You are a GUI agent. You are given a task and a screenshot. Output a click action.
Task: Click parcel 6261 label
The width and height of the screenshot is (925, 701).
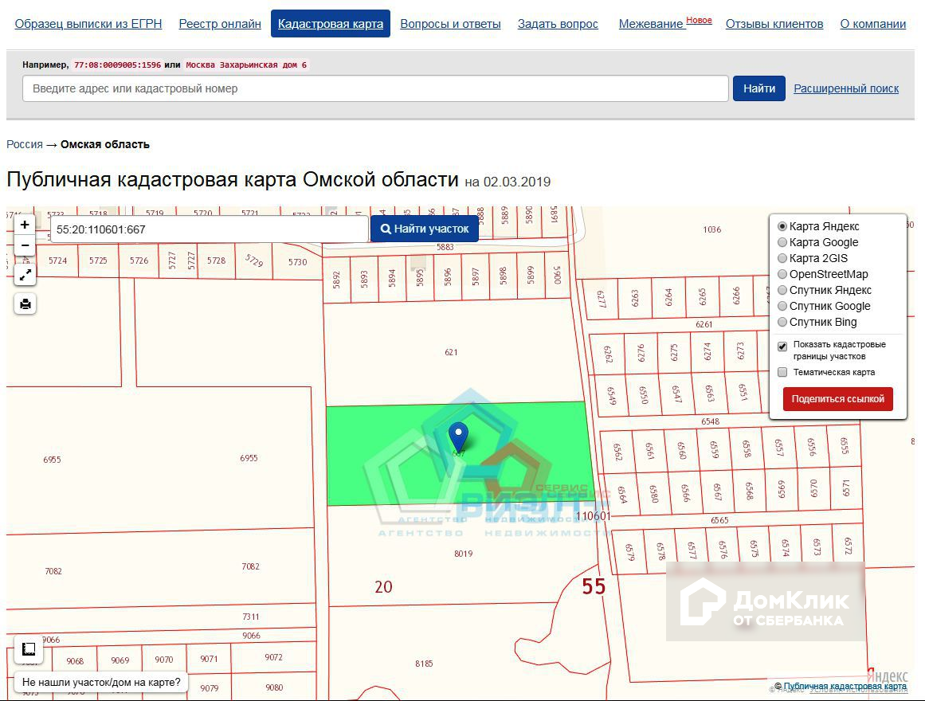(x=704, y=324)
